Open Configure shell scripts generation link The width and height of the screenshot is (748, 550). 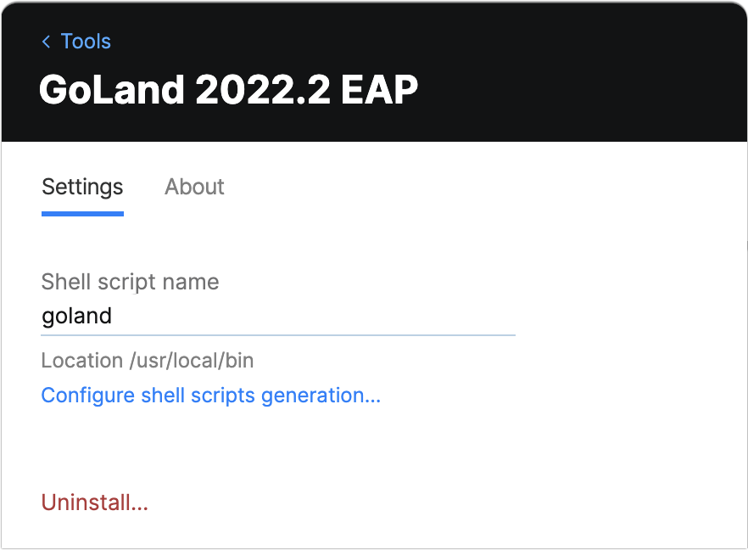[210, 396]
